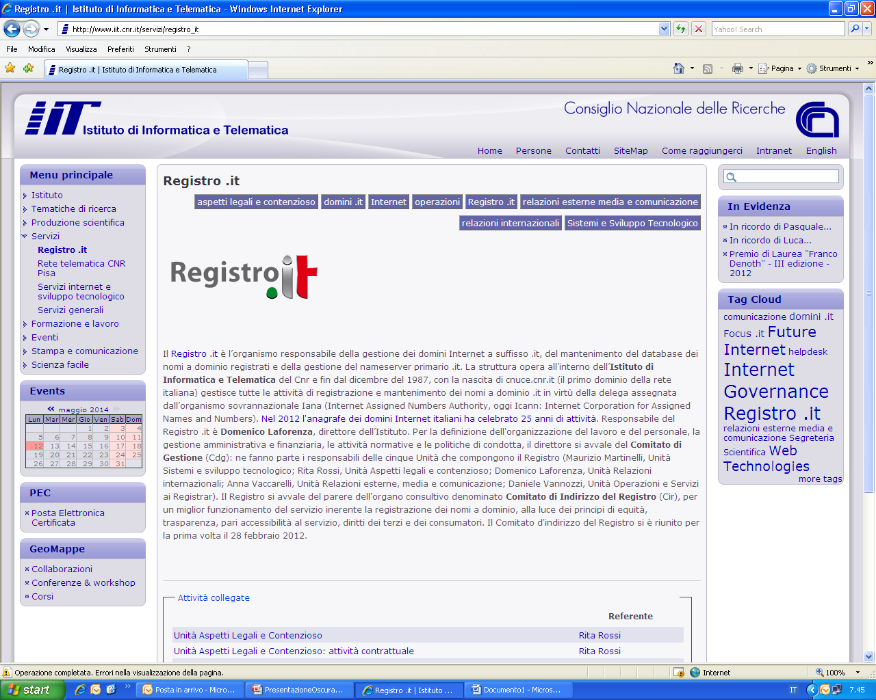Click the scrollbar down arrow
The image size is (876, 700).
pos(869,657)
